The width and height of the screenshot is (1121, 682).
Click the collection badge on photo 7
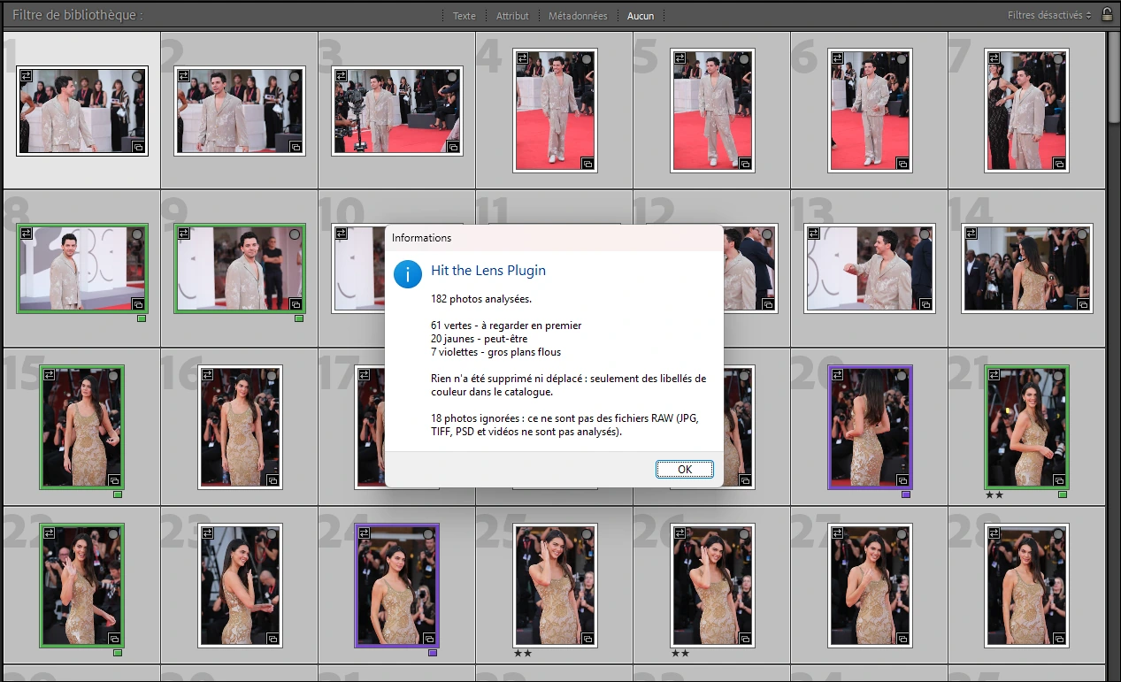[1060, 164]
